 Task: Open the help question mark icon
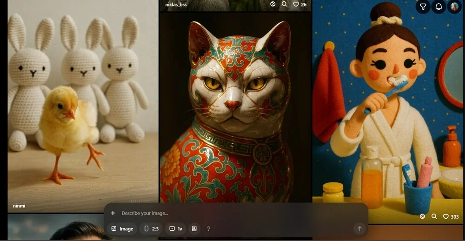[208, 228]
